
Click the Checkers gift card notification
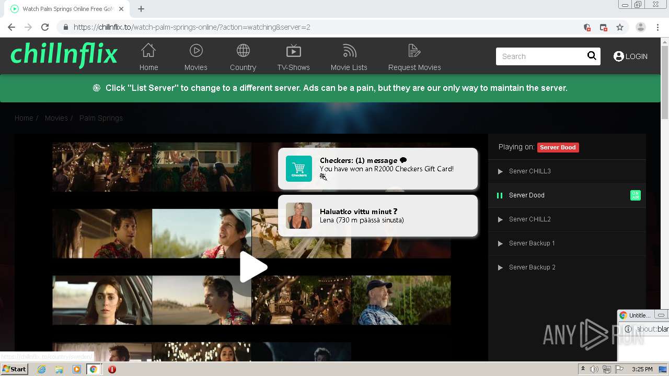point(378,169)
